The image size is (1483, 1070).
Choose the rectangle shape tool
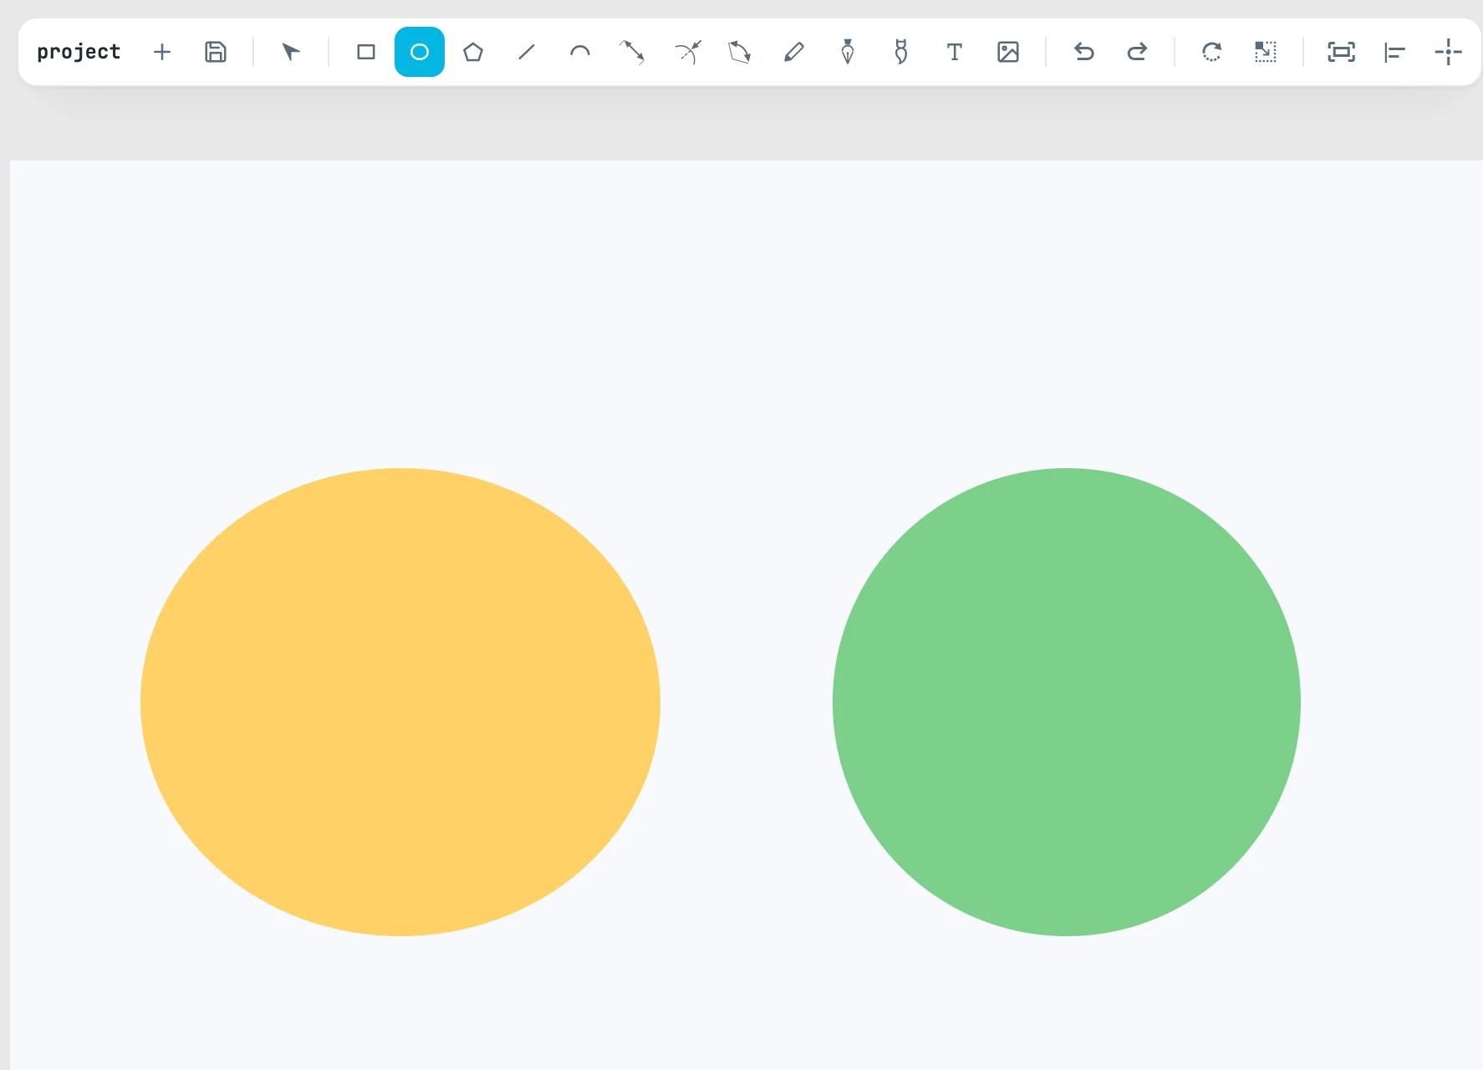pyautogui.click(x=366, y=52)
